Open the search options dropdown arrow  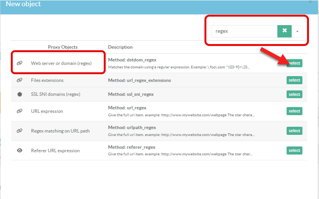pyautogui.click(x=297, y=31)
